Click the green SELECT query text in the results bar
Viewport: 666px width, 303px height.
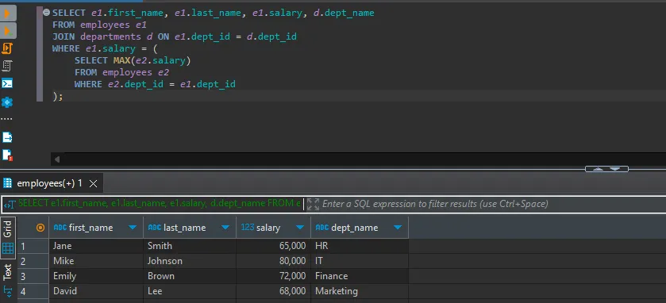(x=160, y=204)
